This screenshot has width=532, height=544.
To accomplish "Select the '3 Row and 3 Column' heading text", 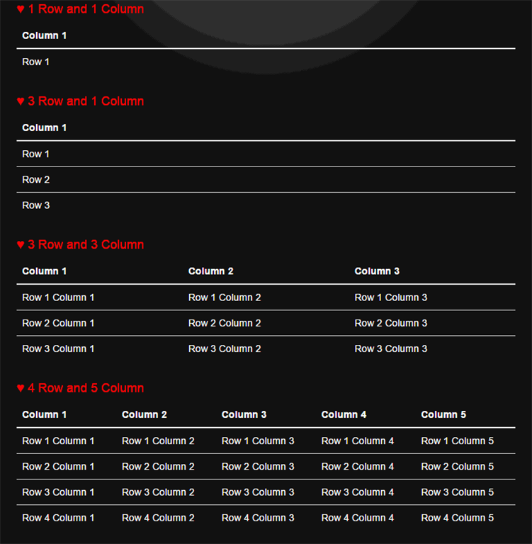I will point(86,244).
